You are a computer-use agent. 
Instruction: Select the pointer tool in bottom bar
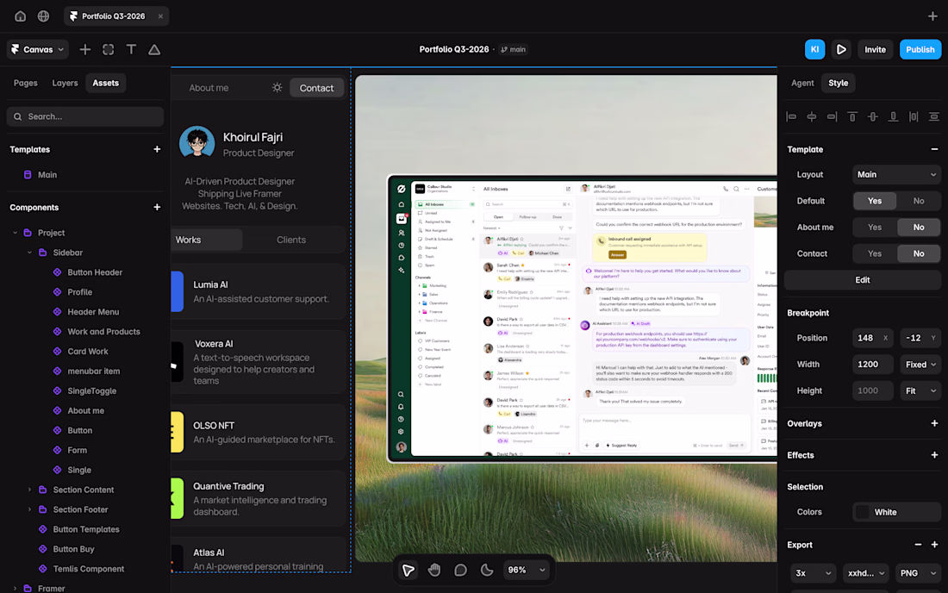409,570
